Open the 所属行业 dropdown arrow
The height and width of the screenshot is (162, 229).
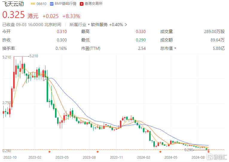click(x=89, y=25)
